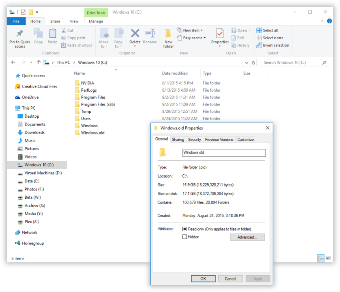Image resolution: width=340 pixels, height=292 pixels.
Task: Click Select all in ribbon
Action: [x=267, y=30]
